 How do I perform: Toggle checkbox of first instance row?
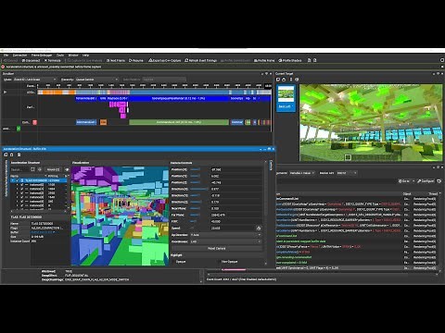[22, 185]
